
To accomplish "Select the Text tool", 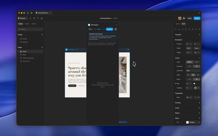I will point(38,18).
